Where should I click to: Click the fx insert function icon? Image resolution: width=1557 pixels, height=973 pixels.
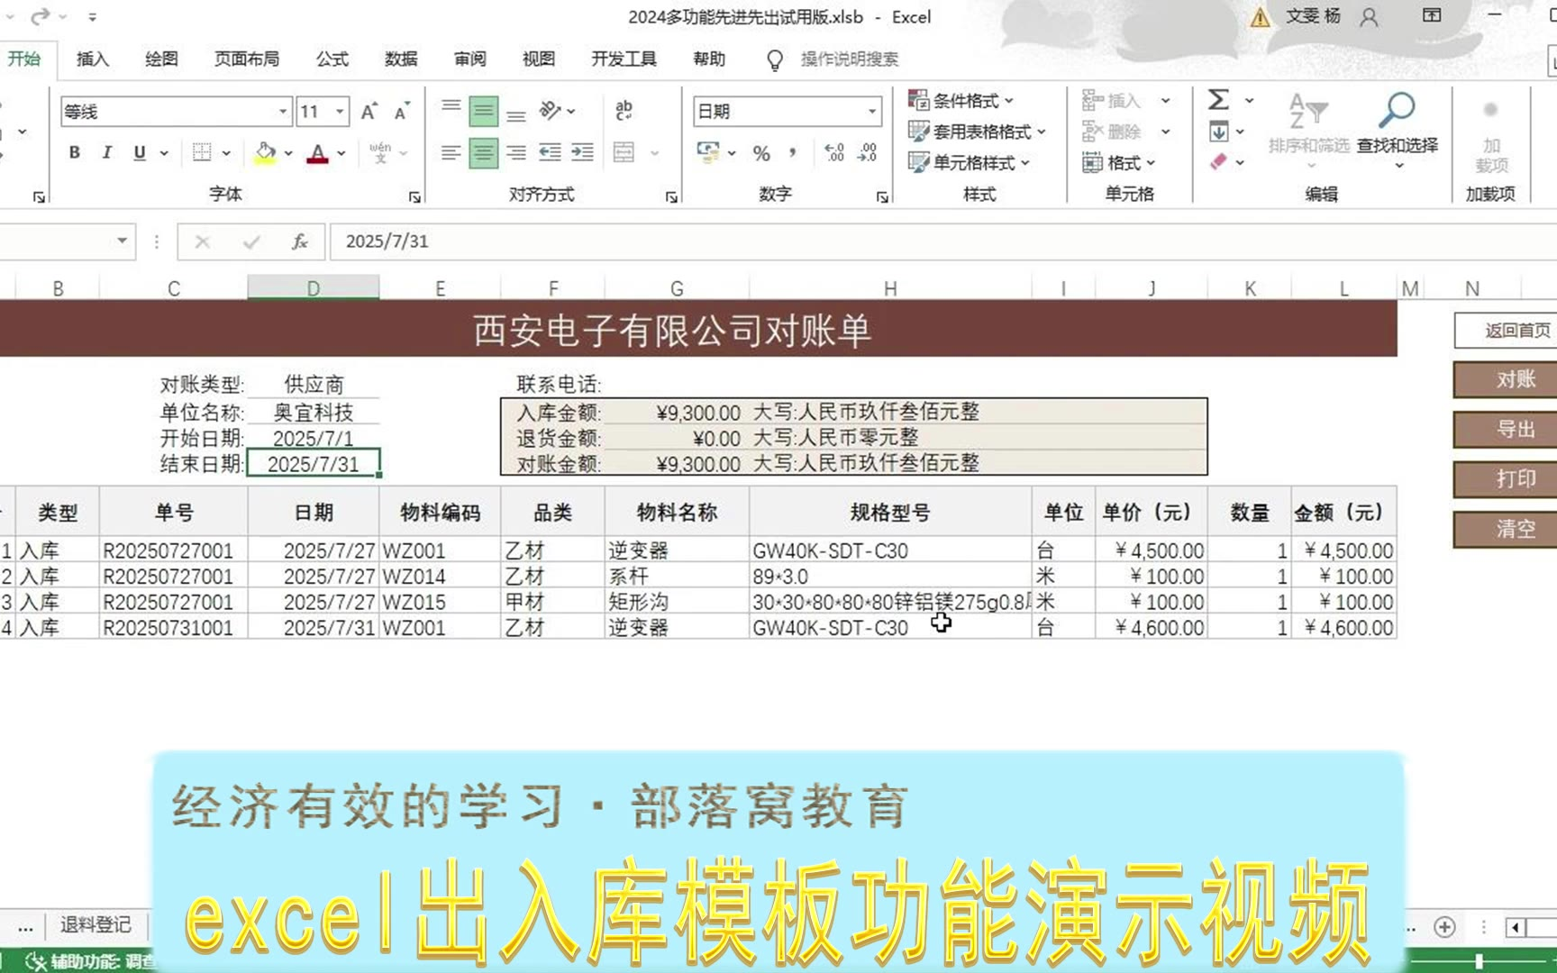pos(300,241)
